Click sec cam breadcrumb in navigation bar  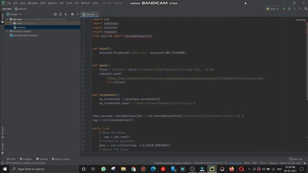tap(7, 9)
